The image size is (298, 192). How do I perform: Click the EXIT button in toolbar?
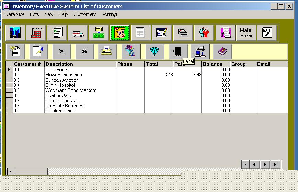(x=267, y=33)
